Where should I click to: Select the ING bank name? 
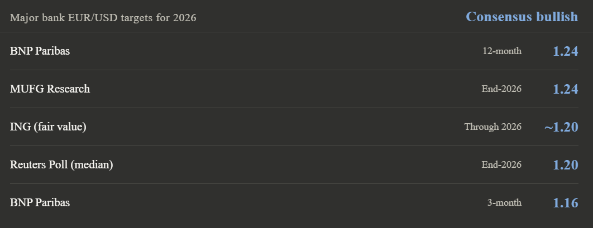(x=20, y=127)
